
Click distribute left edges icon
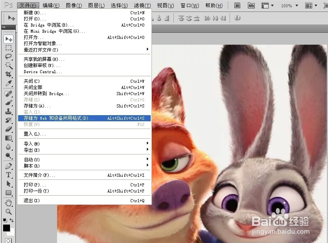(x=207, y=18)
